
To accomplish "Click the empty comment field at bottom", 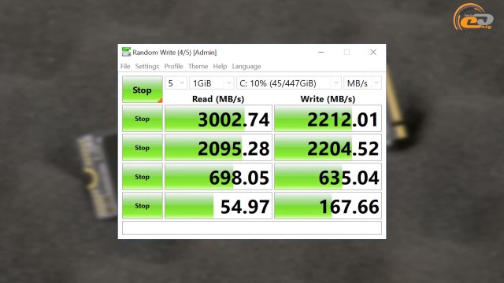I will coord(252,228).
